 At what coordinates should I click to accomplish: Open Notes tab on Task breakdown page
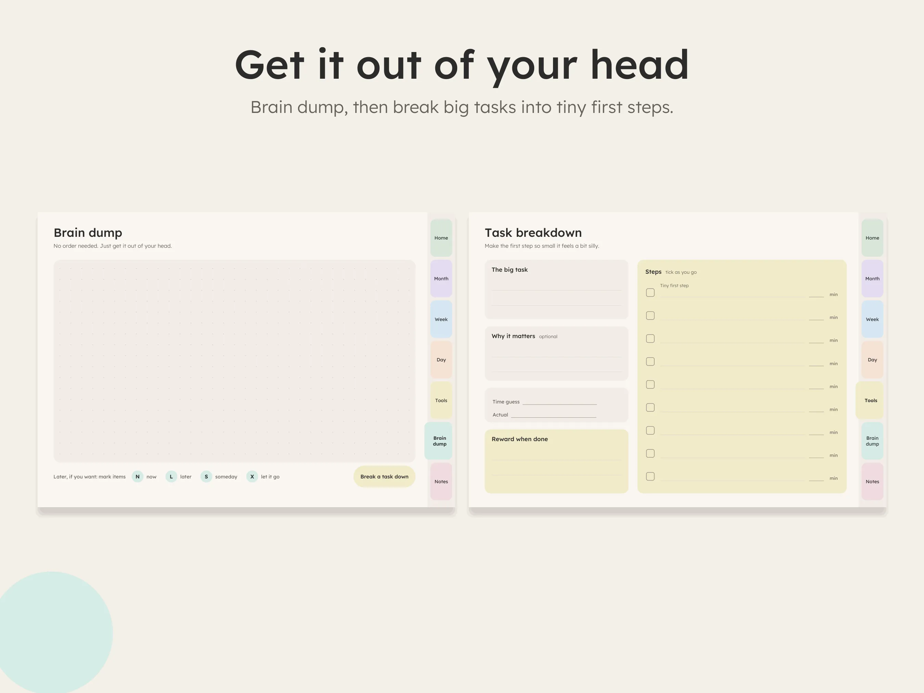(872, 482)
